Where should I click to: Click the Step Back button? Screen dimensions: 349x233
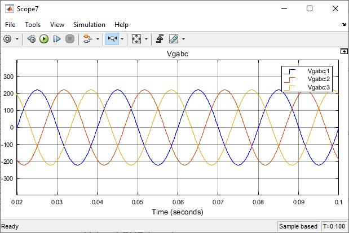click(32, 39)
